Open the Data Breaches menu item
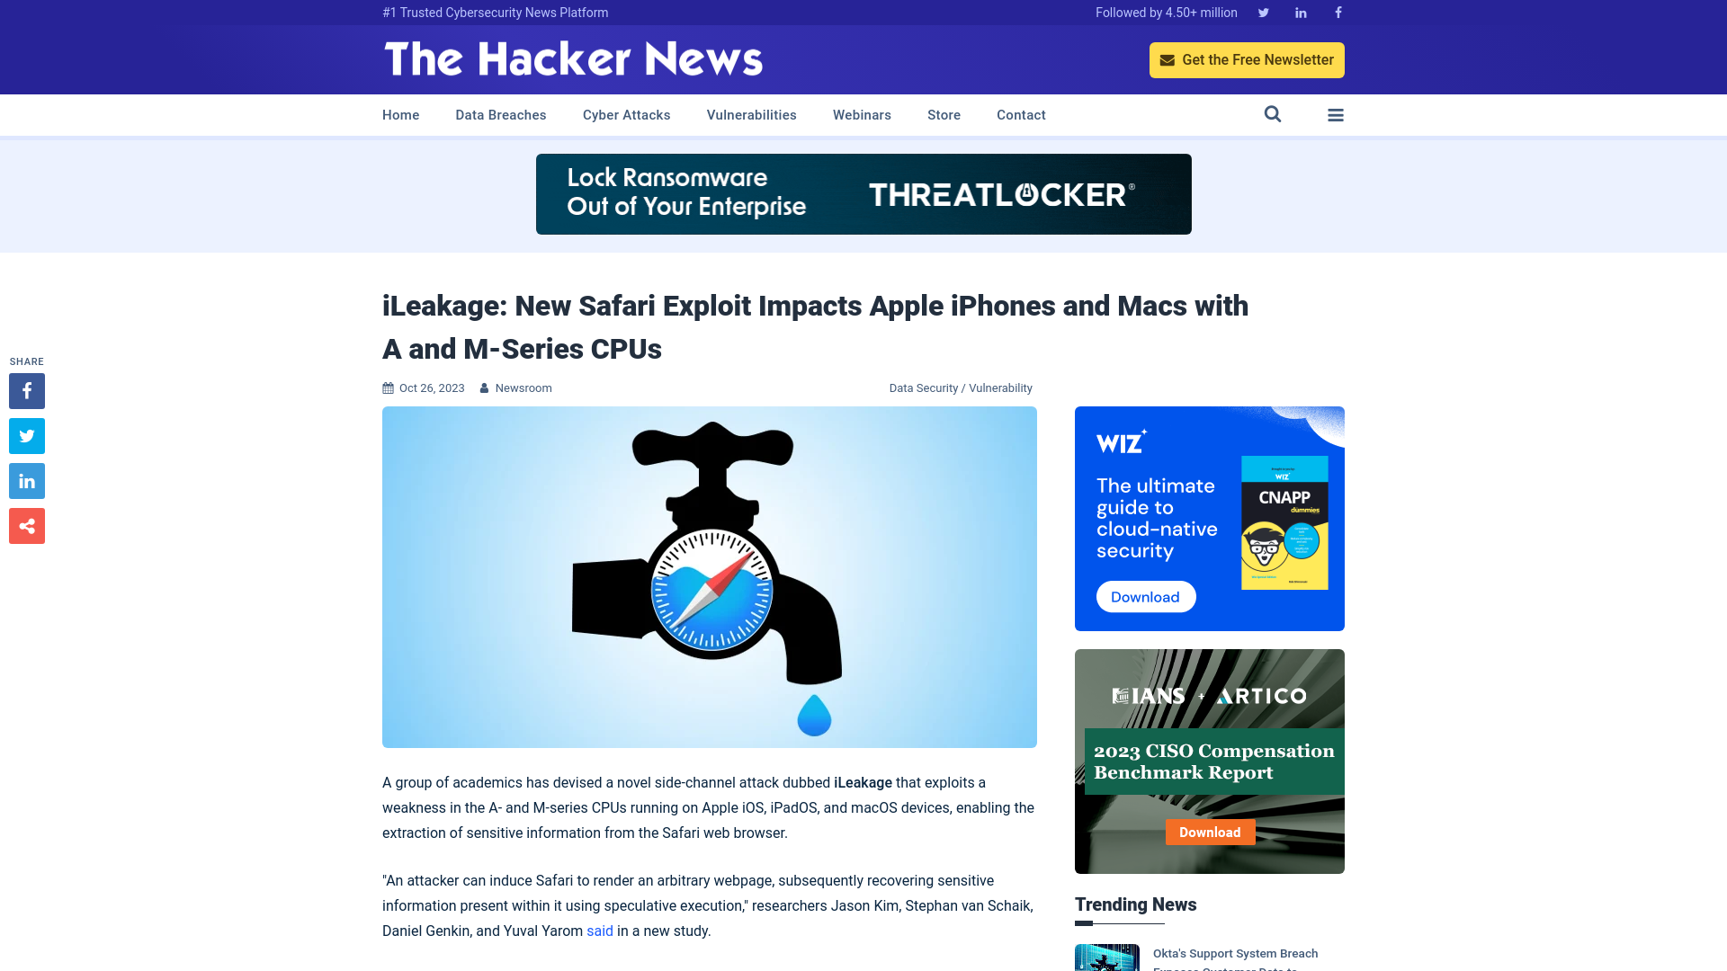Screen dimensions: 1727x971 pos(500,115)
